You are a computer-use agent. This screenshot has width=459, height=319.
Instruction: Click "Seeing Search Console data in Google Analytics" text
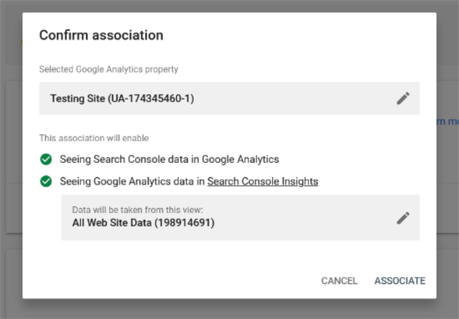169,159
